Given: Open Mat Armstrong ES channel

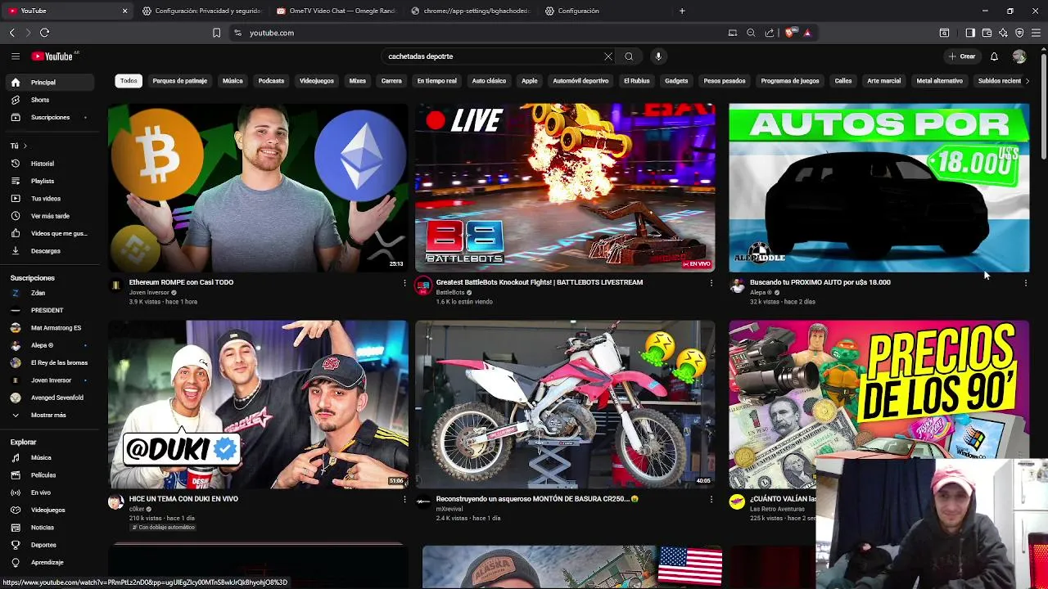Looking at the screenshot, I should click(x=49, y=328).
